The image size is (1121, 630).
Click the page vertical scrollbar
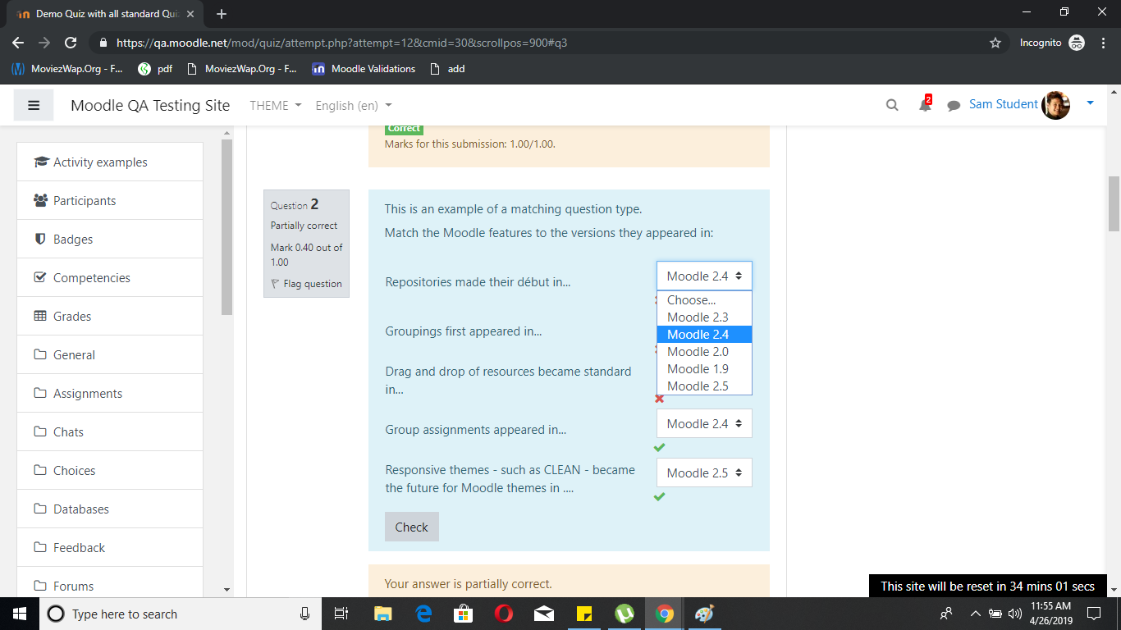tap(1114, 203)
